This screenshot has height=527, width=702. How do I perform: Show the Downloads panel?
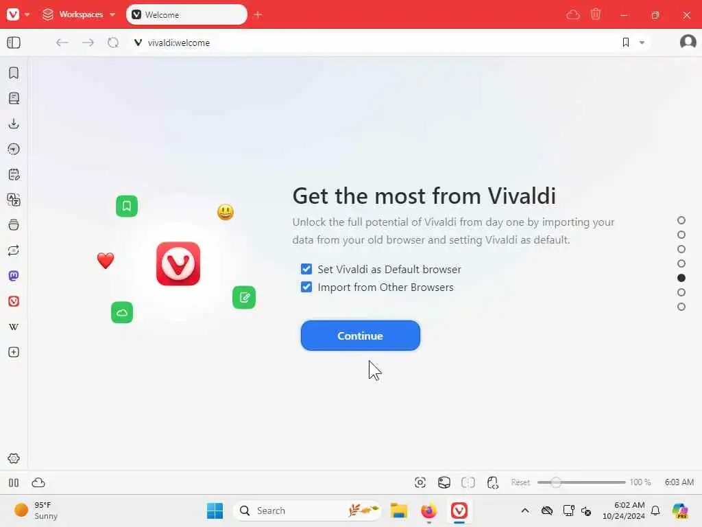pos(14,124)
